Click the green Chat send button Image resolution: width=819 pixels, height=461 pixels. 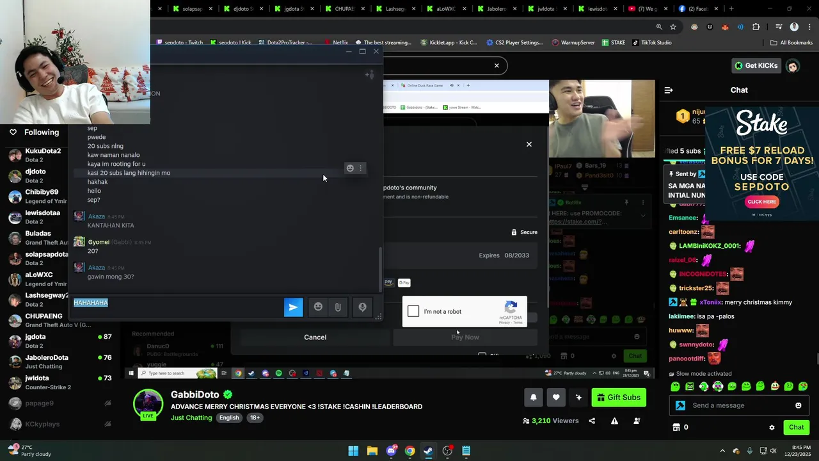(796, 427)
